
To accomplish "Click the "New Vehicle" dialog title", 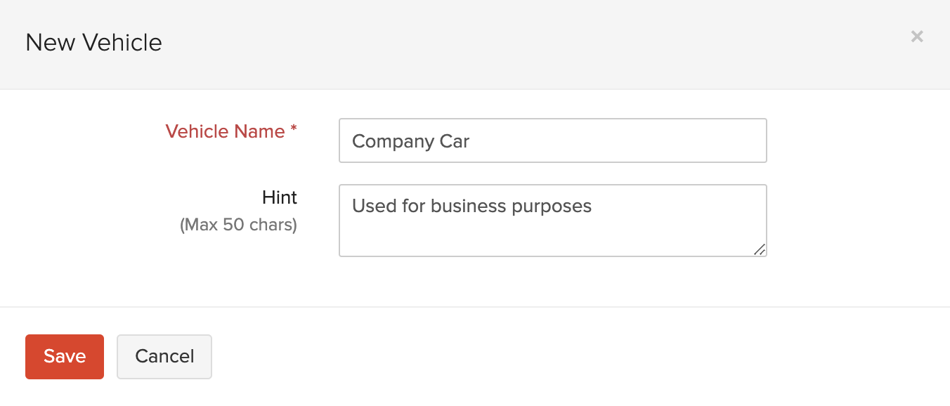I will click(93, 43).
